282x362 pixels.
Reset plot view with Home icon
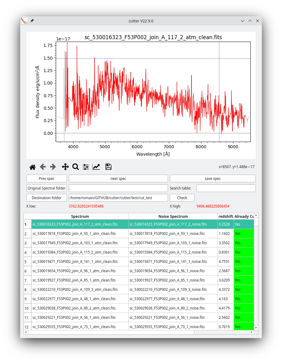click(33, 167)
